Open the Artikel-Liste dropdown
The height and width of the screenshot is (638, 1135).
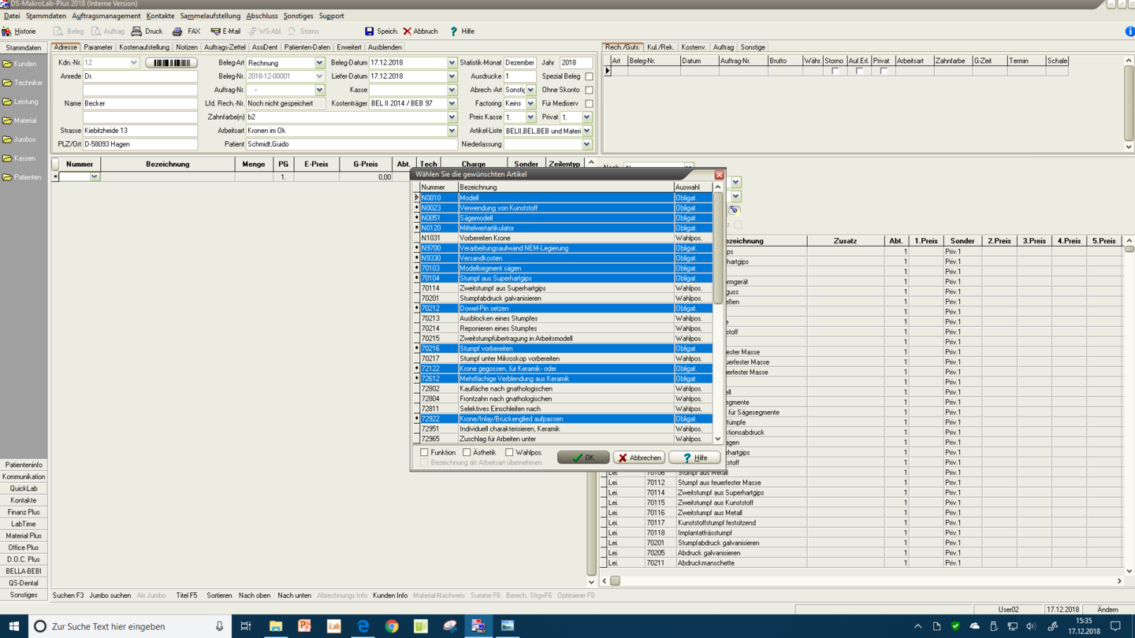(587, 131)
